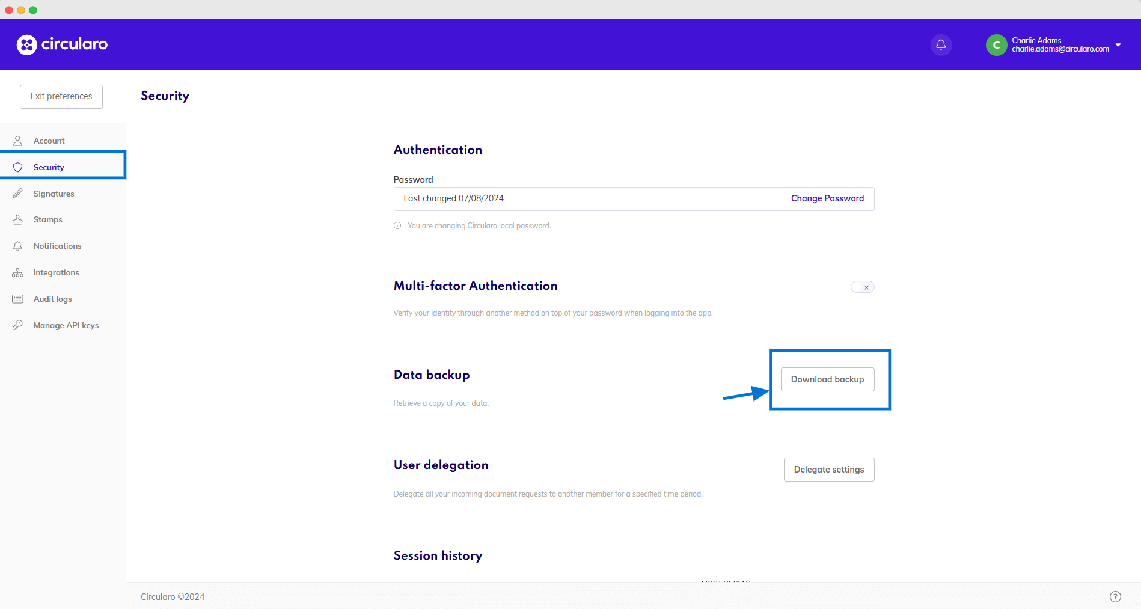Open the Account preferences section
Screen dimensions: 1141x609
[x=49, y=141]
